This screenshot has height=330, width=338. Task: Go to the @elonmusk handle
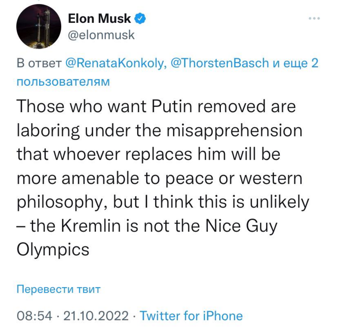coord(101,35)
